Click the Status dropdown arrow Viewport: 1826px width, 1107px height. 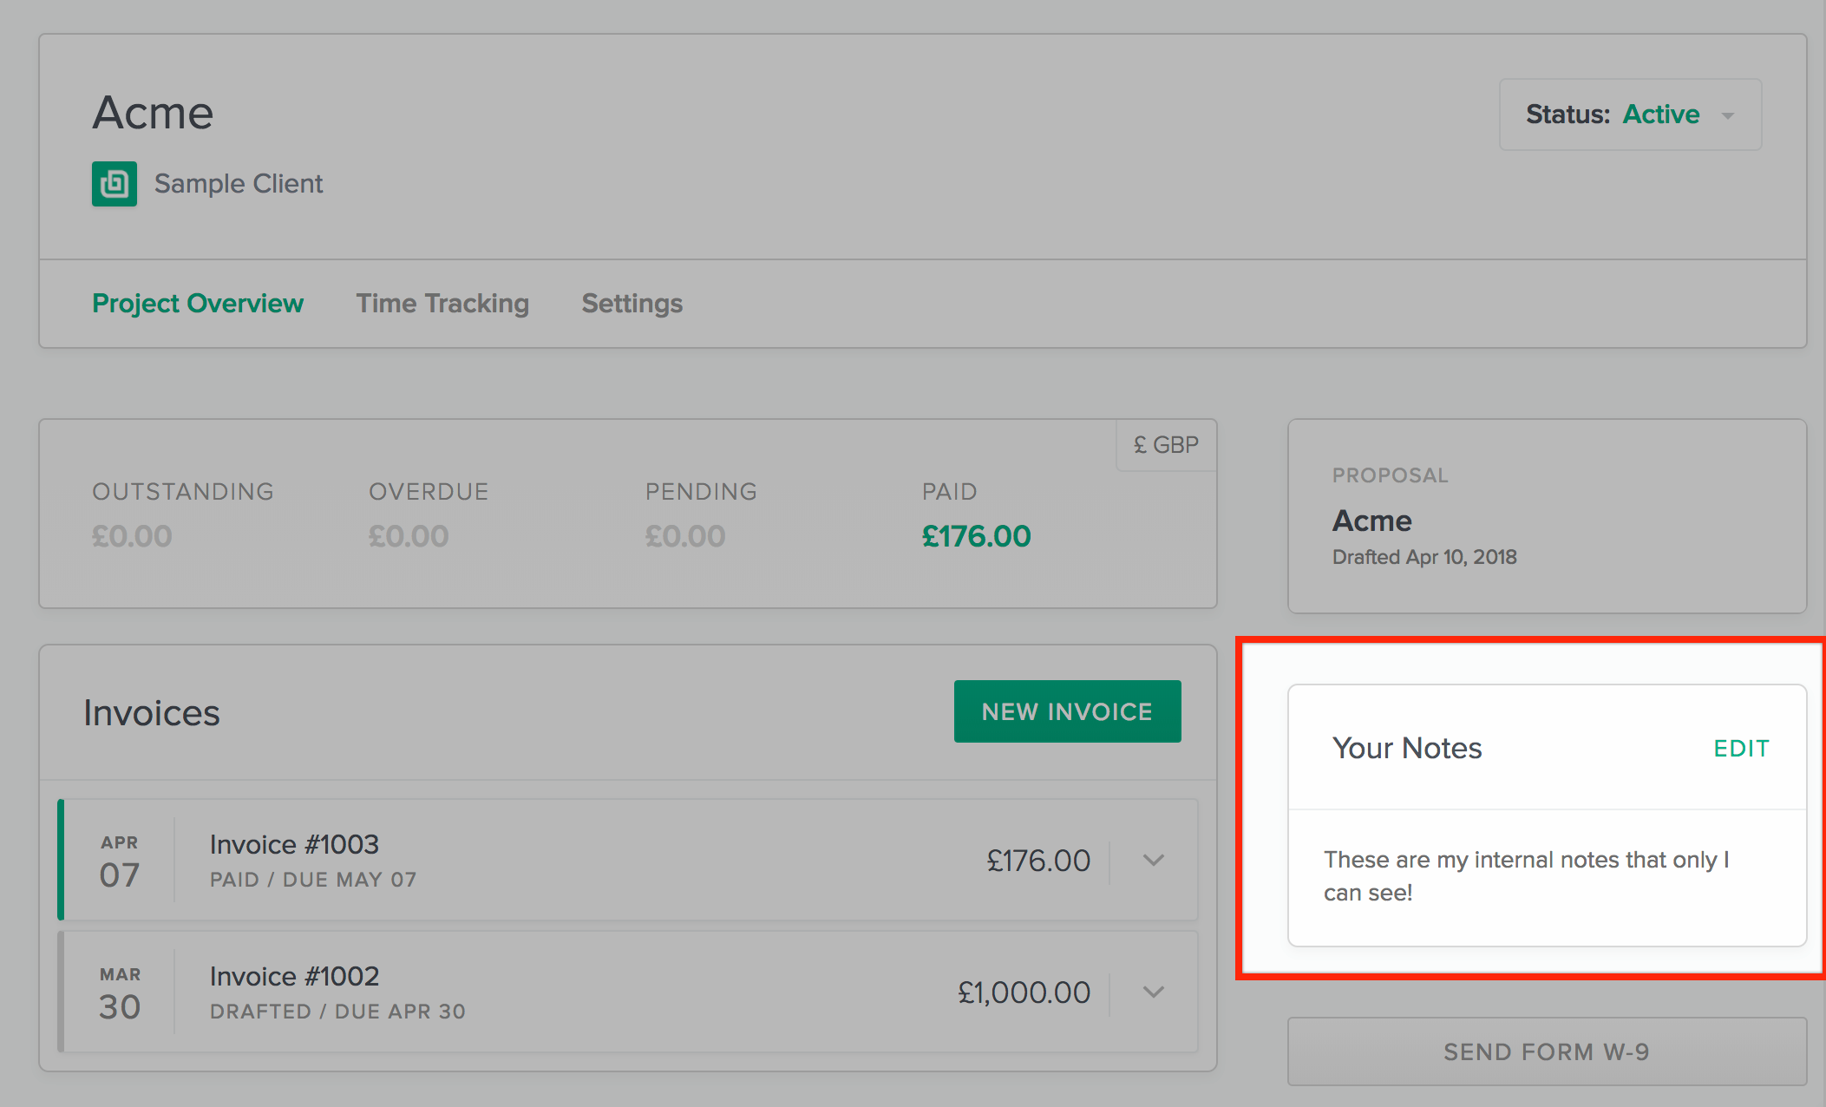[x=1727, y=115]
